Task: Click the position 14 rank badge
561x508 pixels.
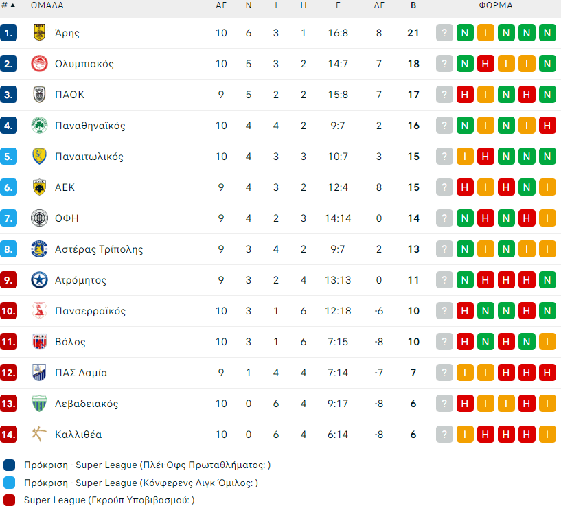Action: pos(9,435)
